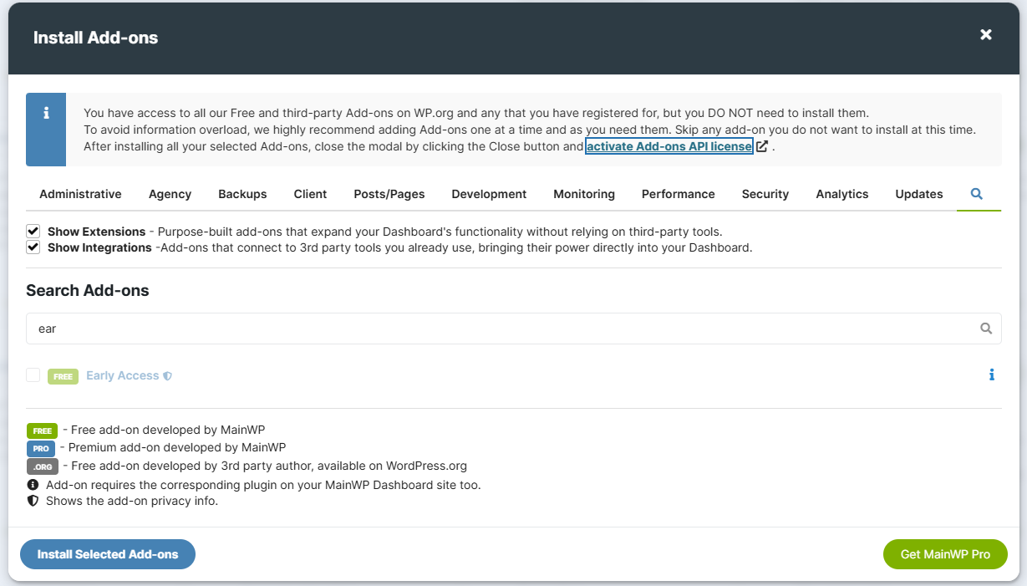The width and height of the screenshot is (1027, 586).
Task: Click the external link icon after API license
Action: [x=762, y=146]
